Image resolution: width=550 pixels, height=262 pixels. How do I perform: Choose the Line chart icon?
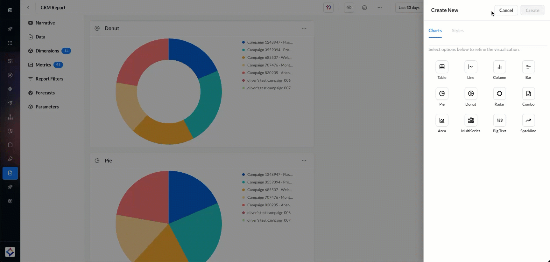pos(470,67)
